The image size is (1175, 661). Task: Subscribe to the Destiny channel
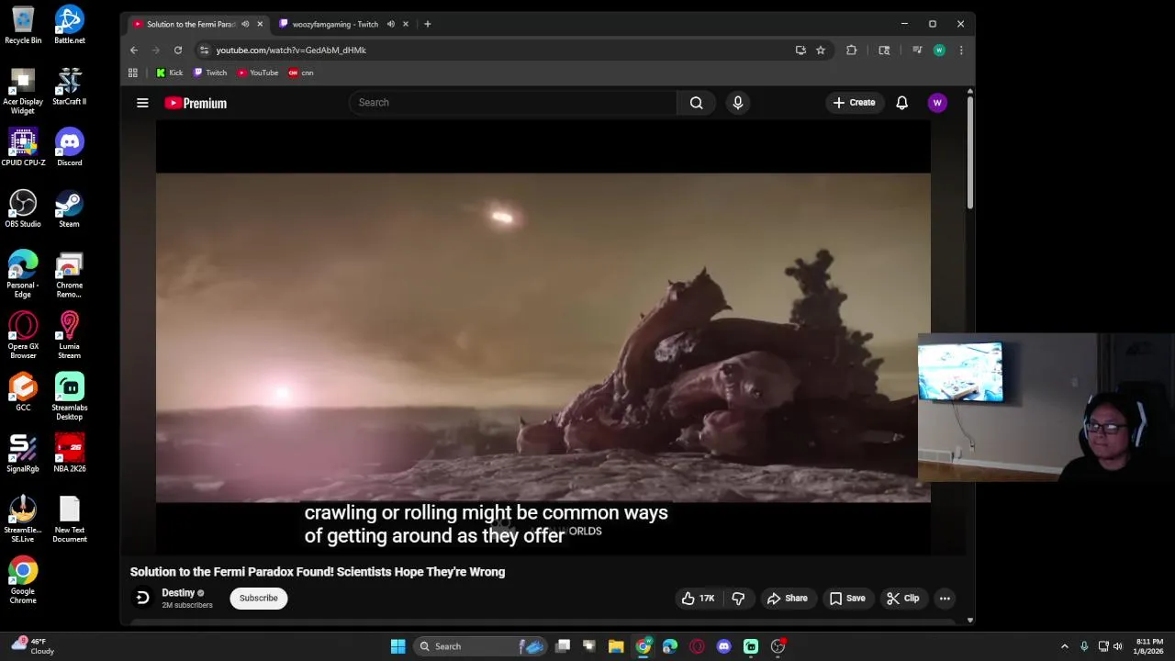[258, 599]
